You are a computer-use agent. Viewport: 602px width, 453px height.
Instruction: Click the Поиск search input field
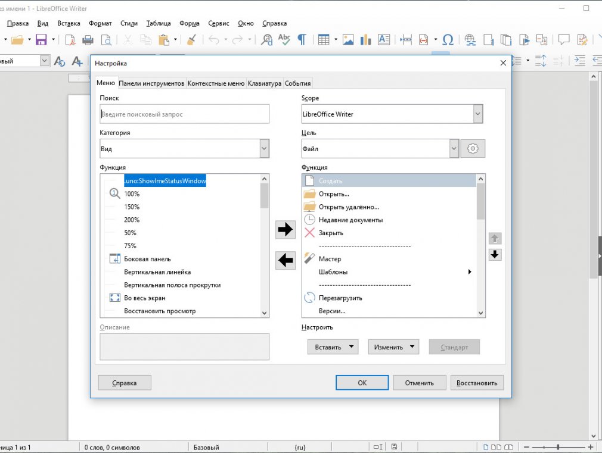[x=184, y=114]
